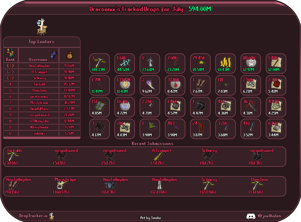301x222 pixels.
Task: Open Jackuhh's recent submission from 3d 6h ago
Action: click(x=13, y=157)
